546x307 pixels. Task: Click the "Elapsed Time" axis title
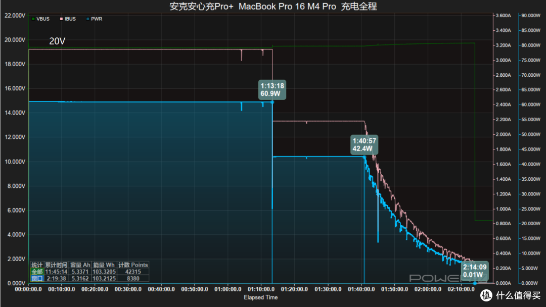pyautogui.click(x=260, y=297)
